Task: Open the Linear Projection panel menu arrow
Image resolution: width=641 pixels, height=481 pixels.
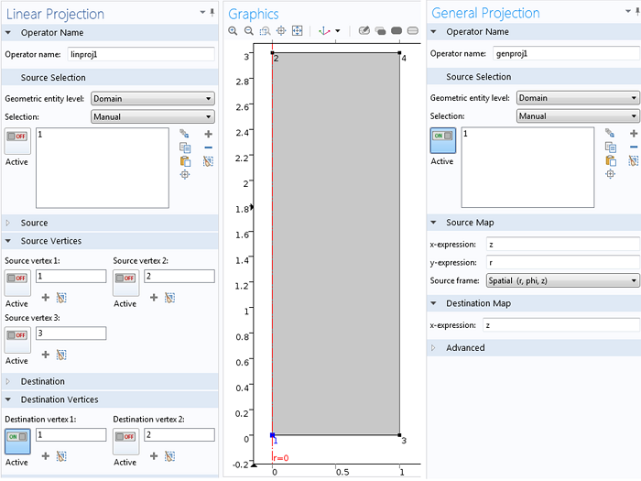Action: click(x=202, y=13)
